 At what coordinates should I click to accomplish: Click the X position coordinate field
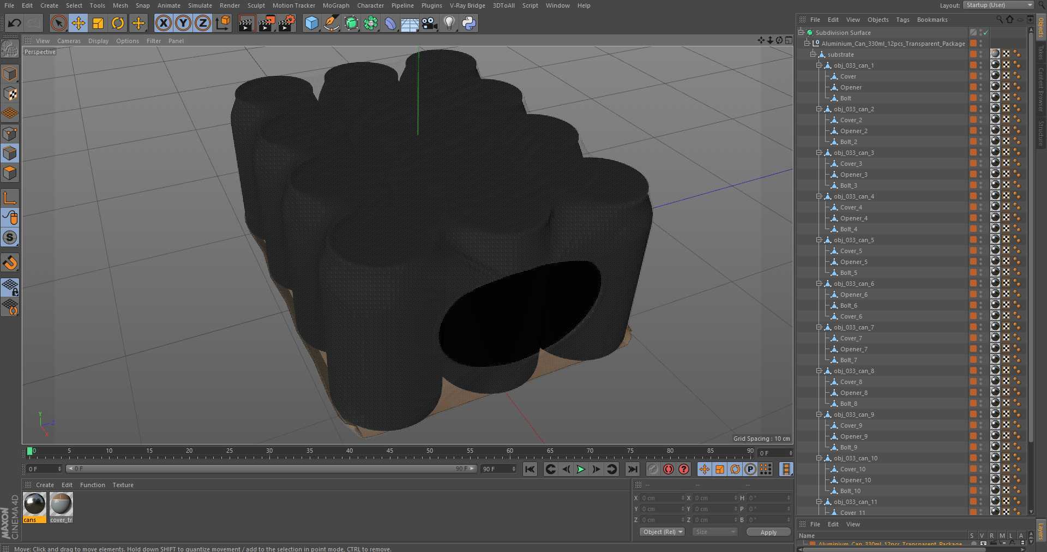click(x=661, y=498)
